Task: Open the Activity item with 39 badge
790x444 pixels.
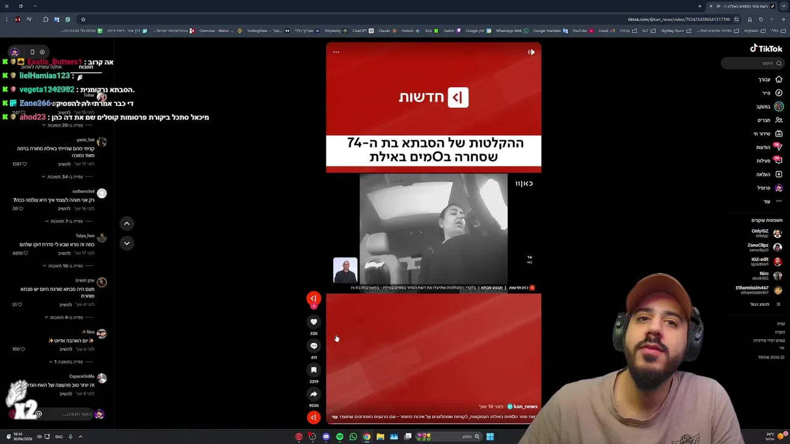Action: point(770,161)
